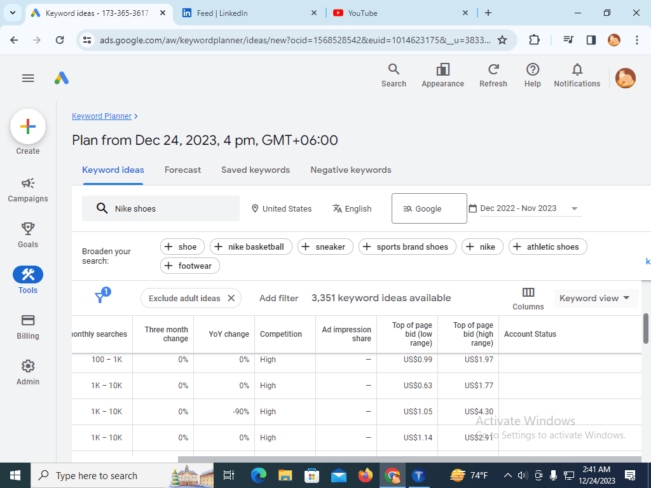Screen dimensions: 651x488
Task: Open the Negative keywords tab
Action: (x=351, y=170)
